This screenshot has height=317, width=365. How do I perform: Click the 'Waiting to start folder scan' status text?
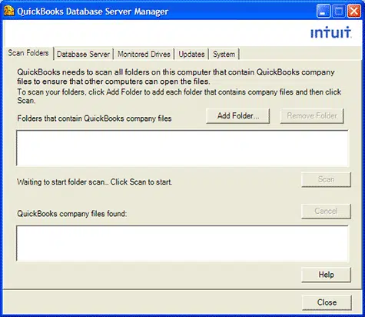tap(95, 182)
